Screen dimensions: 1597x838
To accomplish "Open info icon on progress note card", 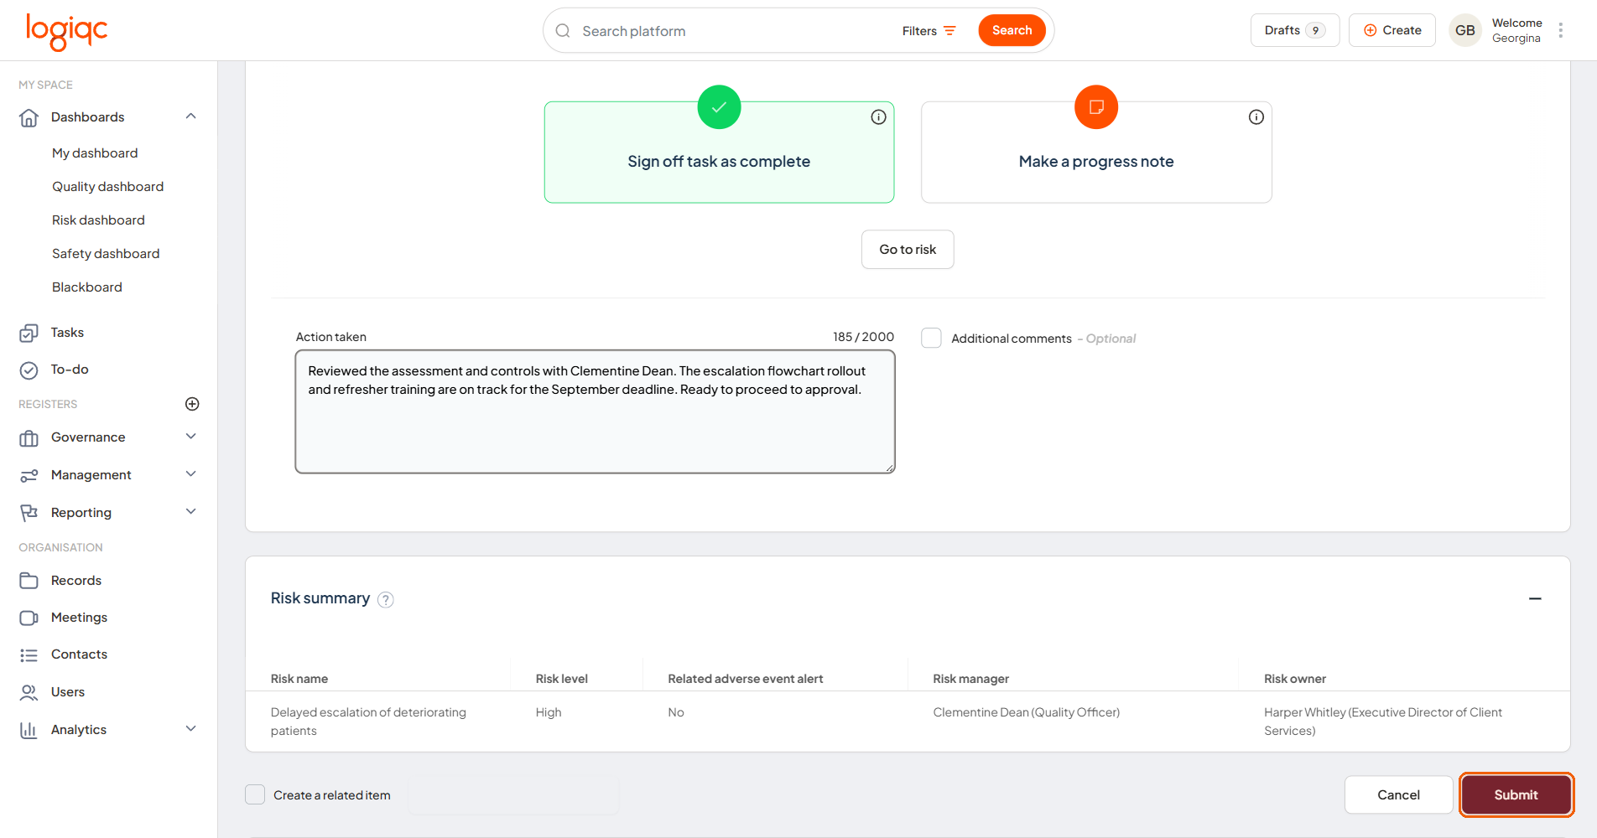I will point(1256,117).
